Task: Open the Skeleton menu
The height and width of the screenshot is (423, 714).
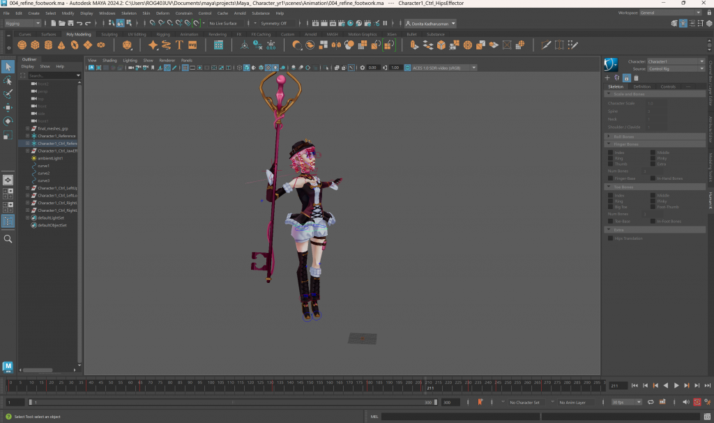Action: pos(129,13)
